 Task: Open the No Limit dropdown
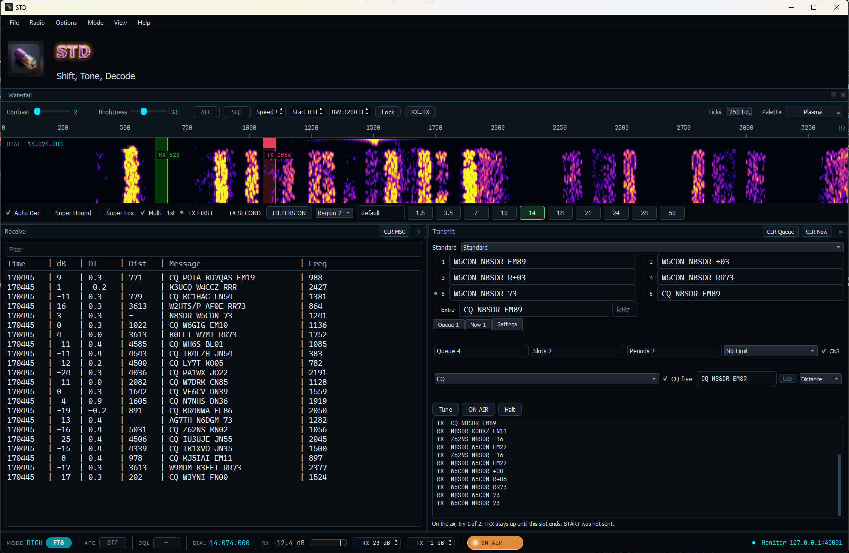pyautogui.click(x=771, y=351)
